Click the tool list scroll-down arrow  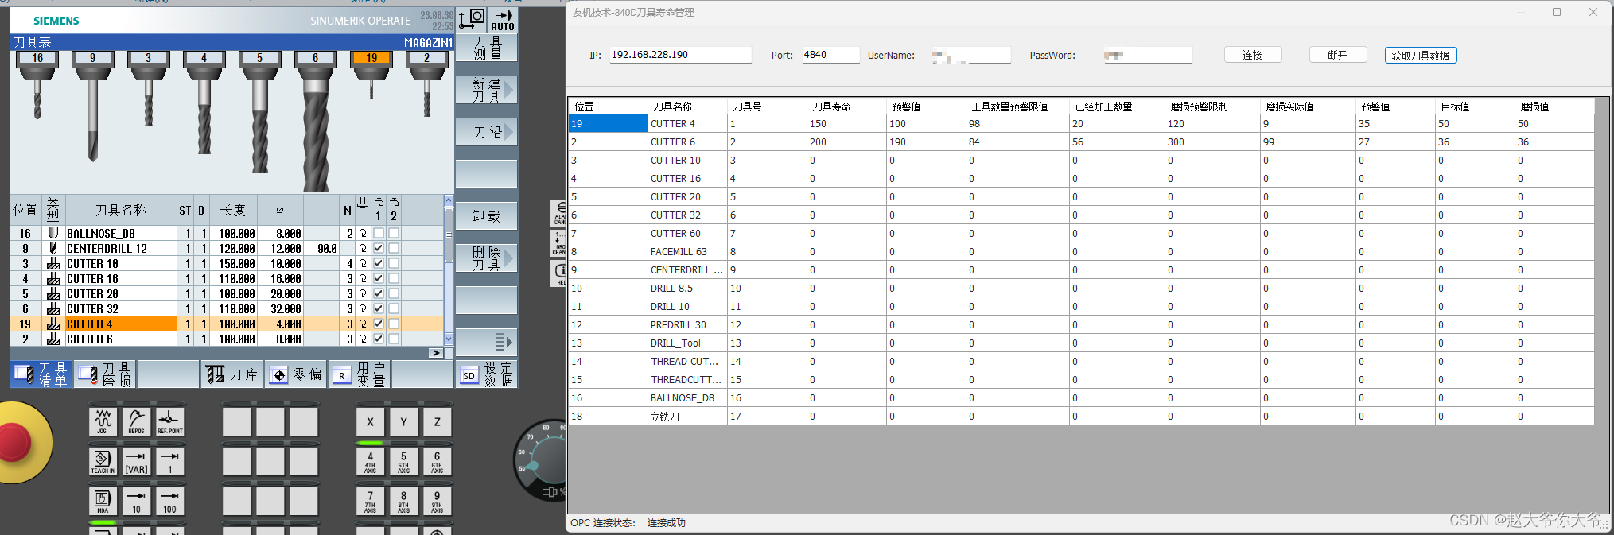coord(449,339)
